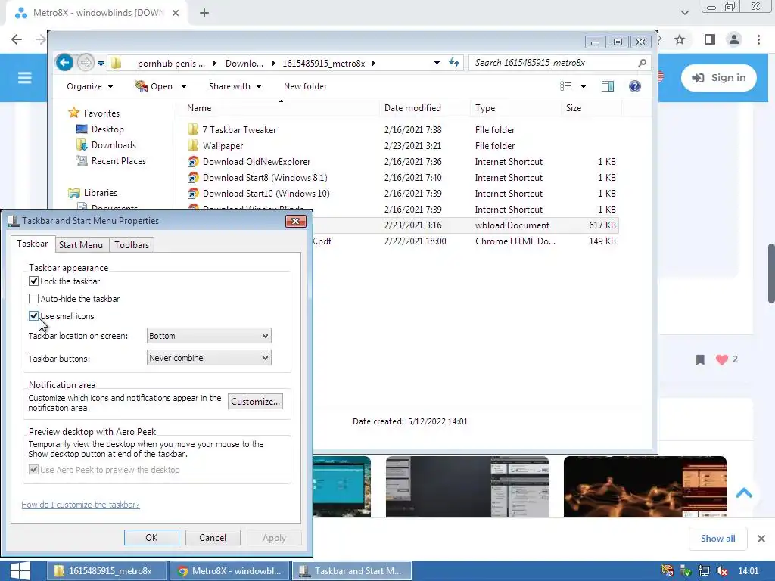Open Chrome profile avatar icon
Screen dimensions: 775x581
coord(734,39)
